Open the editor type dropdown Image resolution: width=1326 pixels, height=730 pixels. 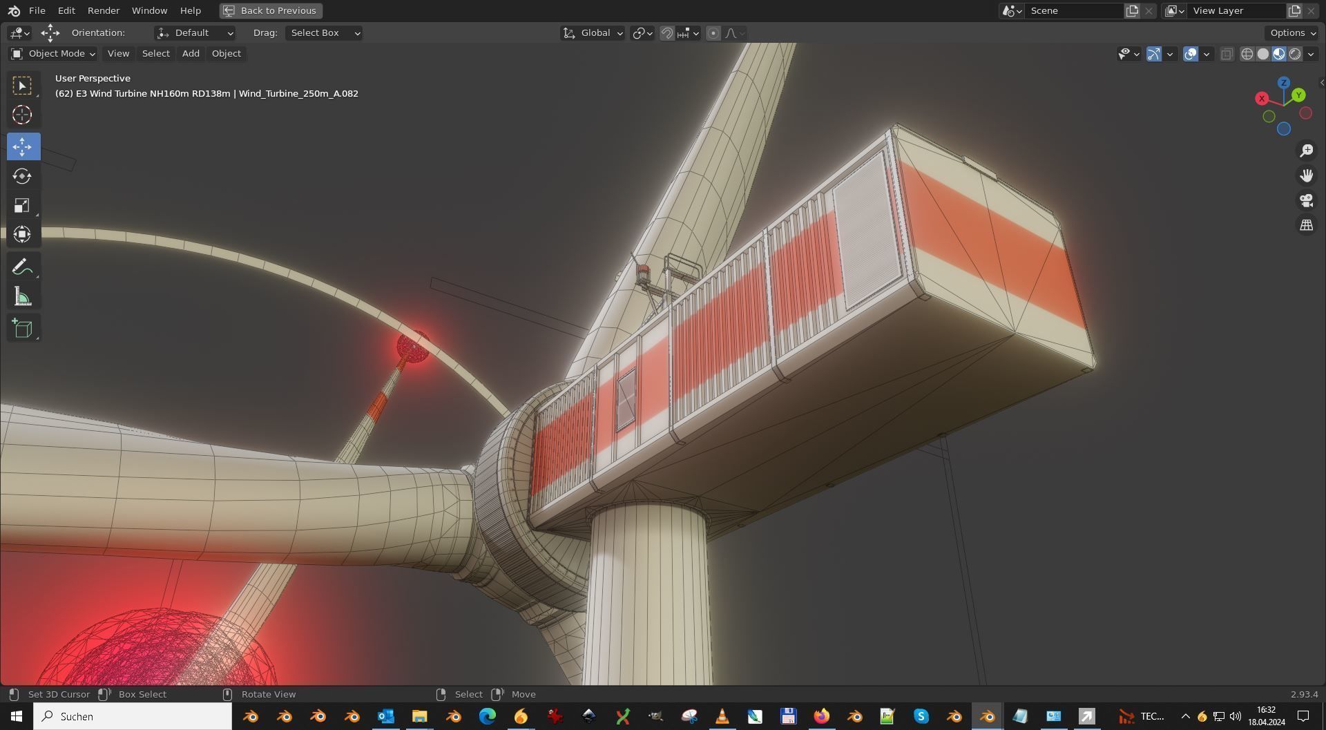(x=19, y=33)
